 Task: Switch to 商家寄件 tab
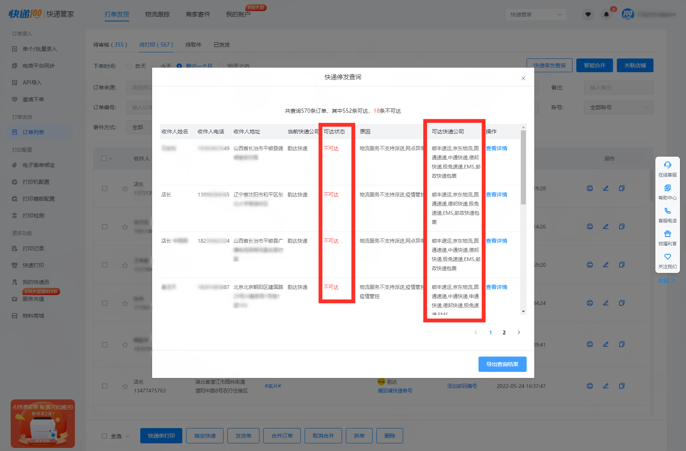tap(198, 14)
